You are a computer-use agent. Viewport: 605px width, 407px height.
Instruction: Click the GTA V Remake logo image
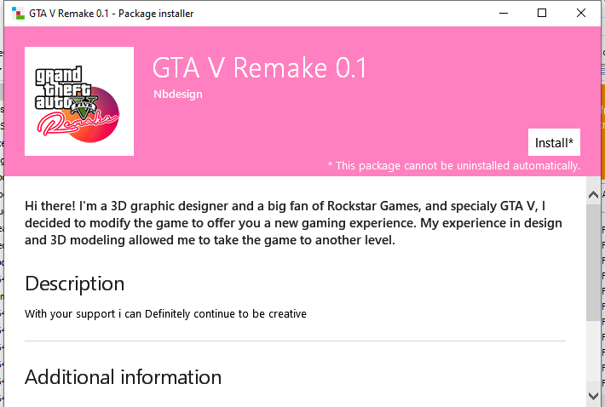[79, 101]
